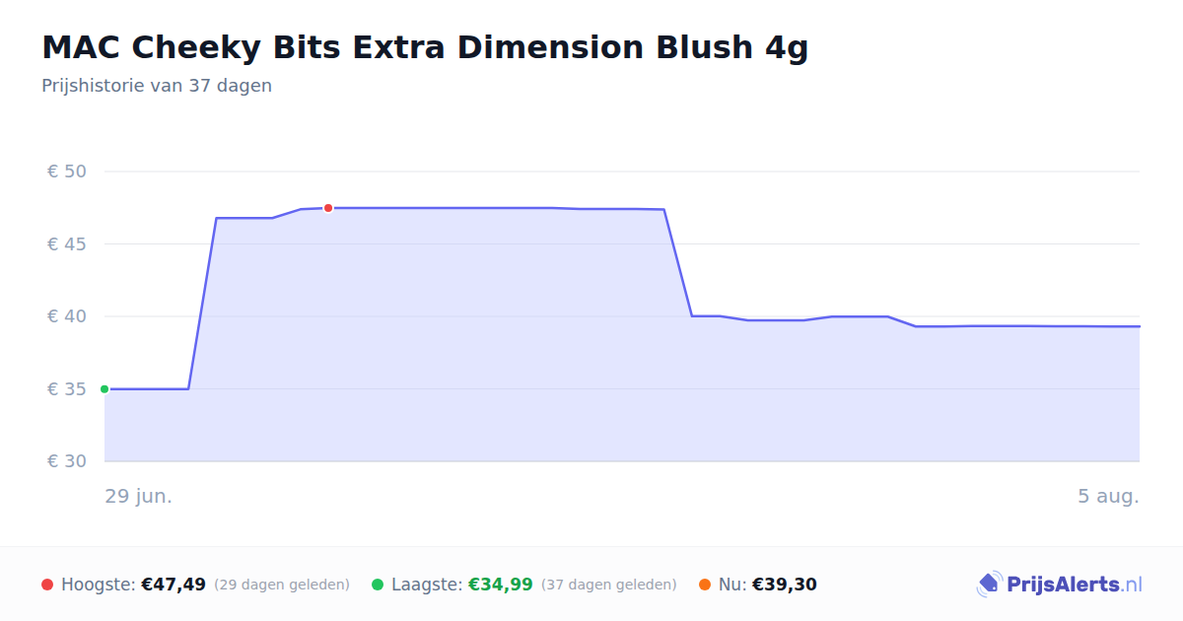Click the €34,99 lowest price value
The height and width of the screenshot is (621, 1183).
[x=501, y=585]
